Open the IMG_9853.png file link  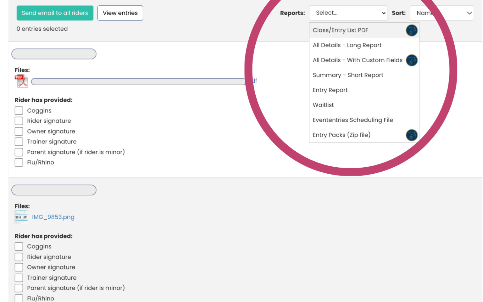tap(53, 217)
